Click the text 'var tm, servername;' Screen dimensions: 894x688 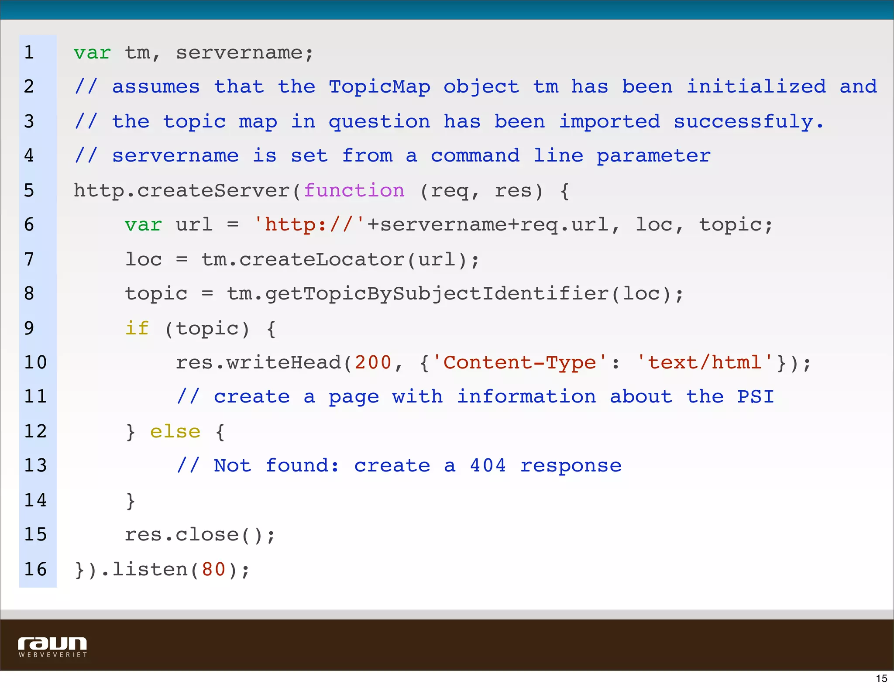click(x=193, y=53)
